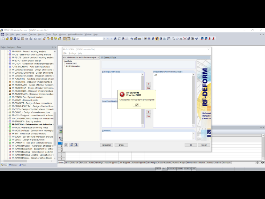Click the highlighted orange toolbar view icon

pos(157,39)
